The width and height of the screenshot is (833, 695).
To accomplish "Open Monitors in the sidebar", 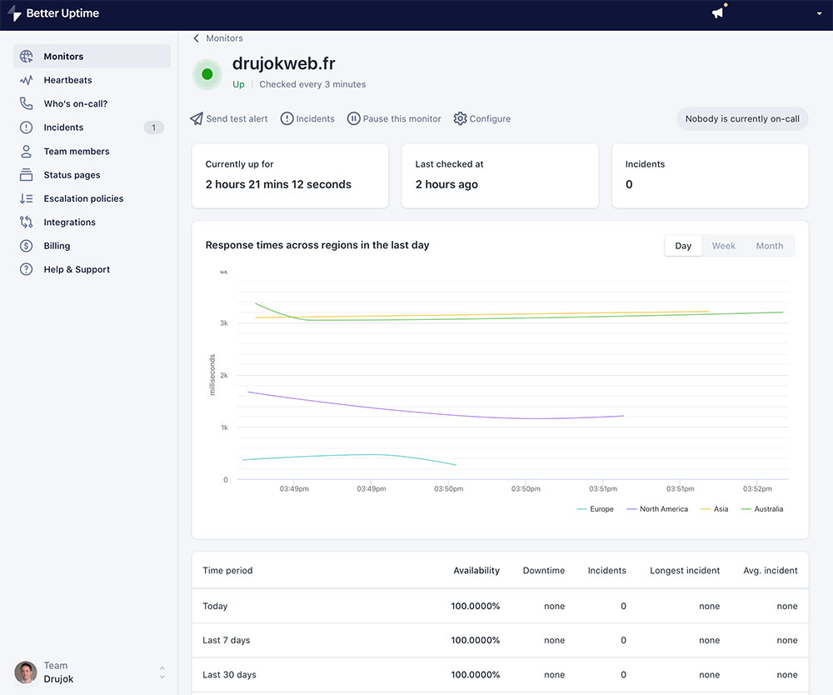I will [x=92, y=57].
